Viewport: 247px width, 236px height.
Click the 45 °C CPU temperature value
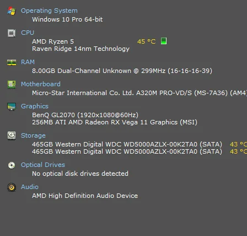coord(147,41)
